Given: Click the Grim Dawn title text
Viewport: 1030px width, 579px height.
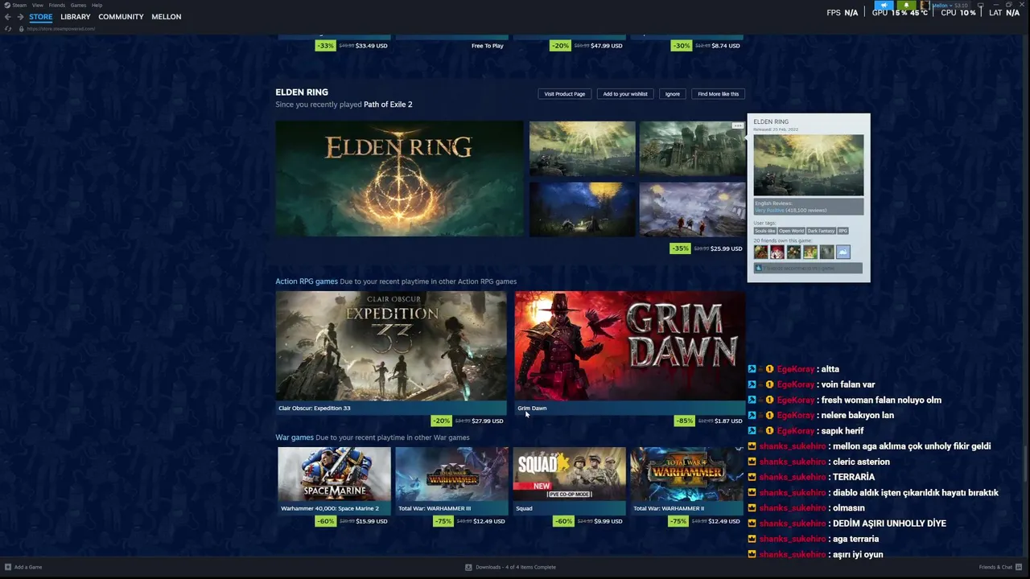Looking at the screenshot, I should [532, 408].
